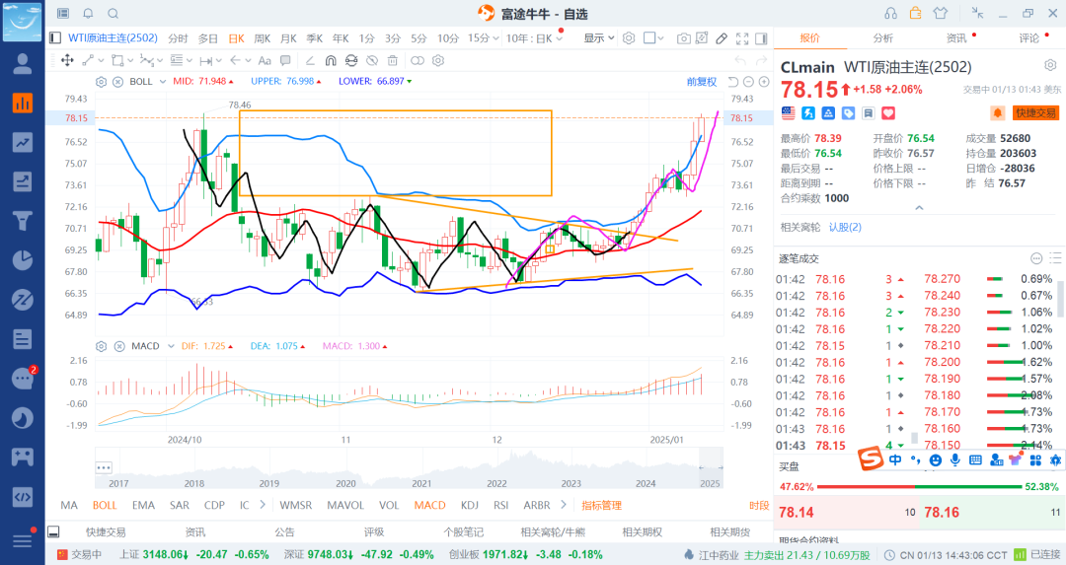Open the layout square dropdown arrow
Viewport: 1066px width, 565px height.
point(660,38)
